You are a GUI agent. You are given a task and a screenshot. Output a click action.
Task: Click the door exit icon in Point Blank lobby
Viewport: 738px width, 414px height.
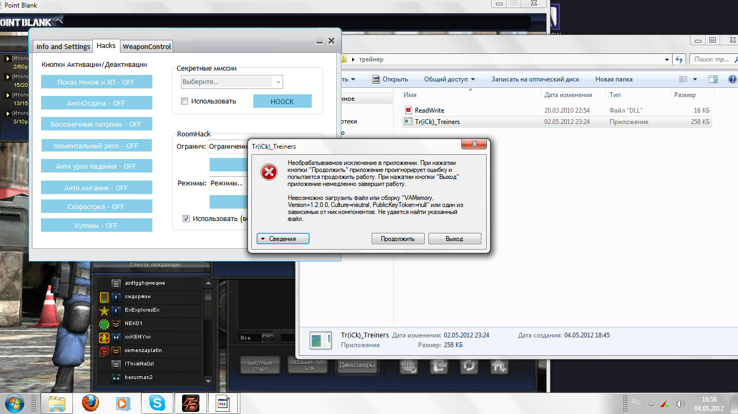tap(438, 367)
